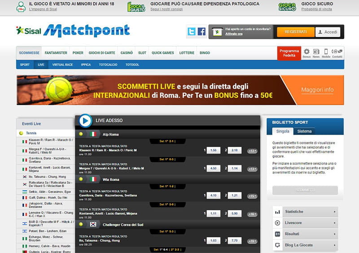Click the 18+ minors warning icon
Screen dimensions: 359x253
tap(21, 7)
